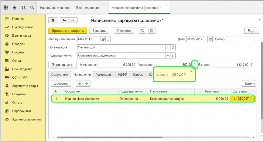Click Записать button
Viewport: 264px width, 142px height.
[99, 31]
